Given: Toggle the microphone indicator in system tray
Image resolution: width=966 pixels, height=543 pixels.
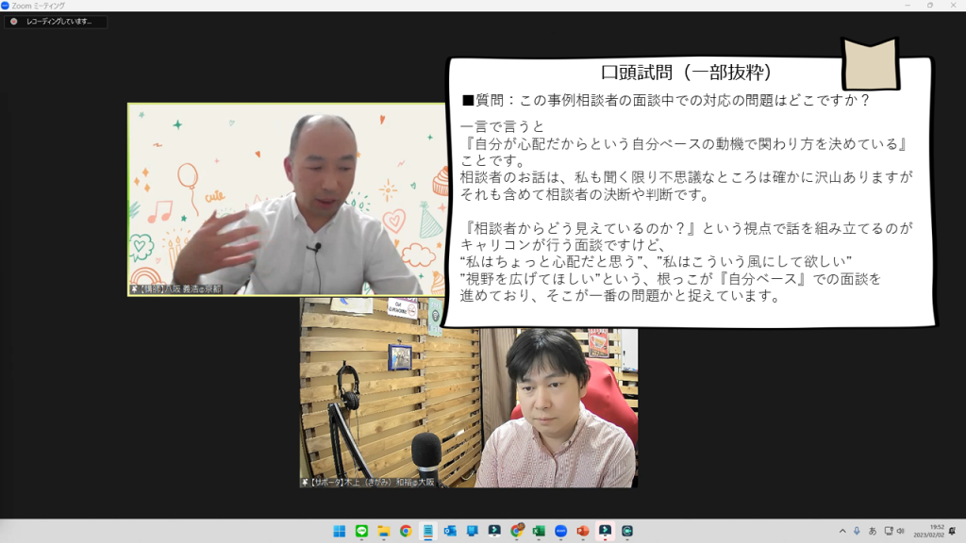Looking at the screenshot, I should coord(857,531).
